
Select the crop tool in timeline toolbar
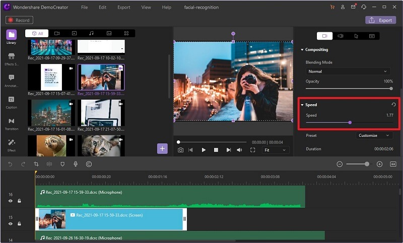36,164
